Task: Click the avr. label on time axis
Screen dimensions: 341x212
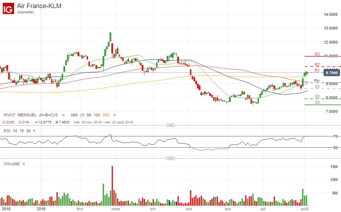Action: [153, 209]
